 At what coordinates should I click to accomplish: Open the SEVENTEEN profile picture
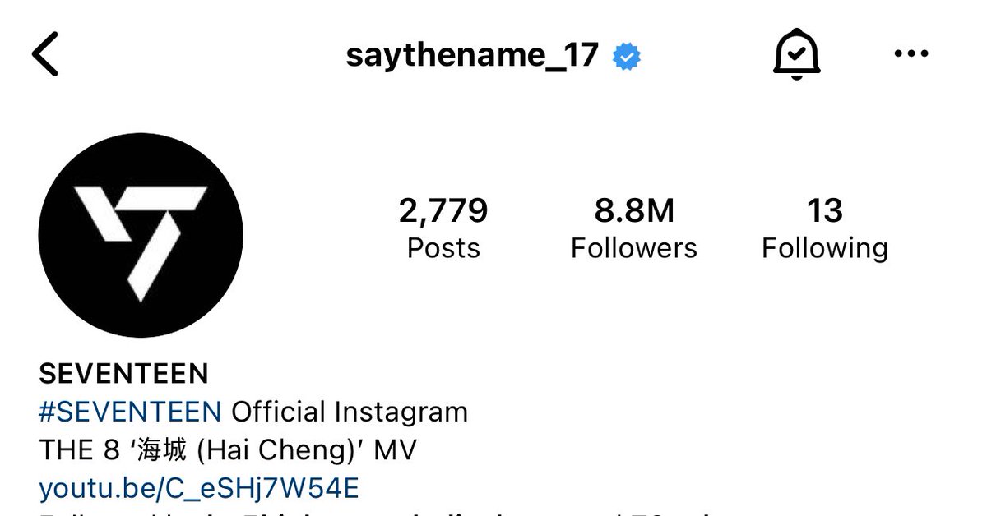pyautogui.click(x=141, y=235)
